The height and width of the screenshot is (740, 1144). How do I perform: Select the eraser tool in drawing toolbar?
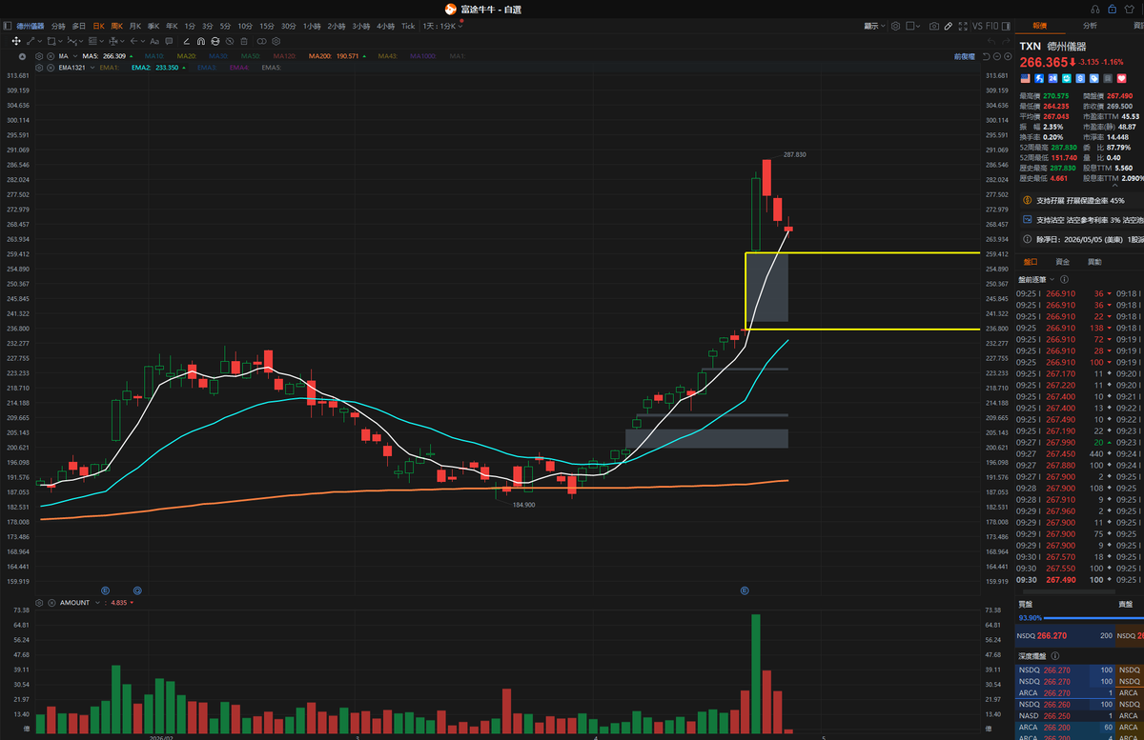tap(186, 41)
